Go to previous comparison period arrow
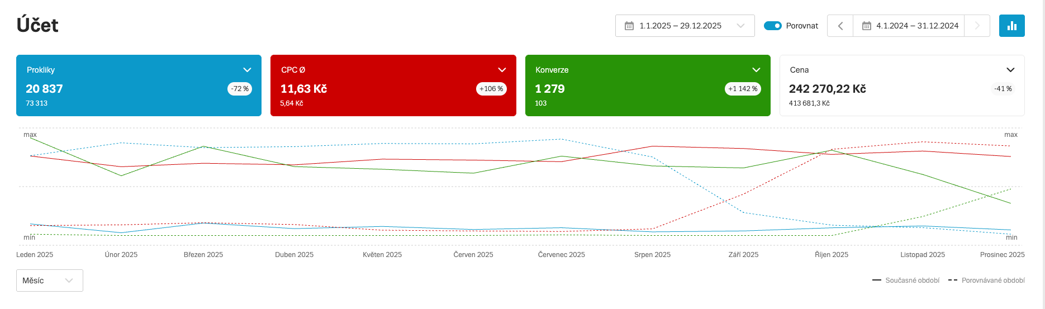The image size is (1045, 309). (840, 26)
